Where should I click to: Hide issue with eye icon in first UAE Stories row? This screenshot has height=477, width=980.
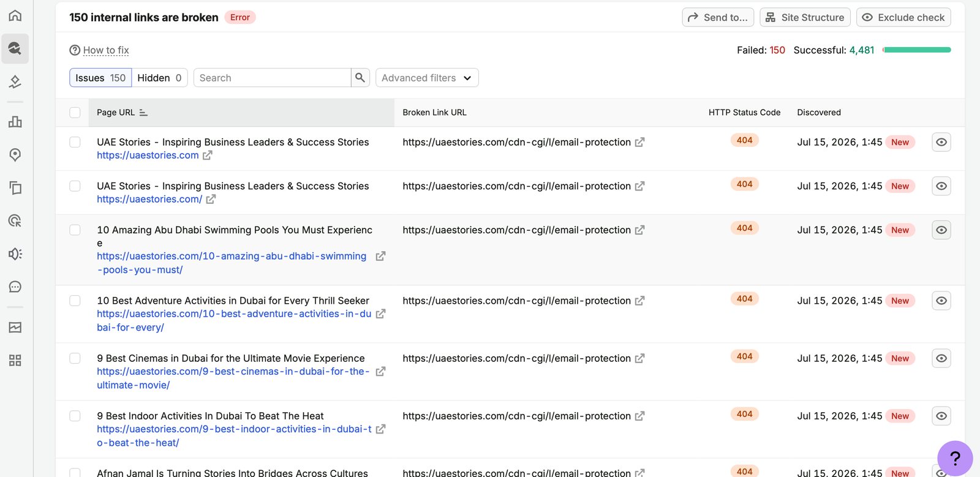coord(941,142)
